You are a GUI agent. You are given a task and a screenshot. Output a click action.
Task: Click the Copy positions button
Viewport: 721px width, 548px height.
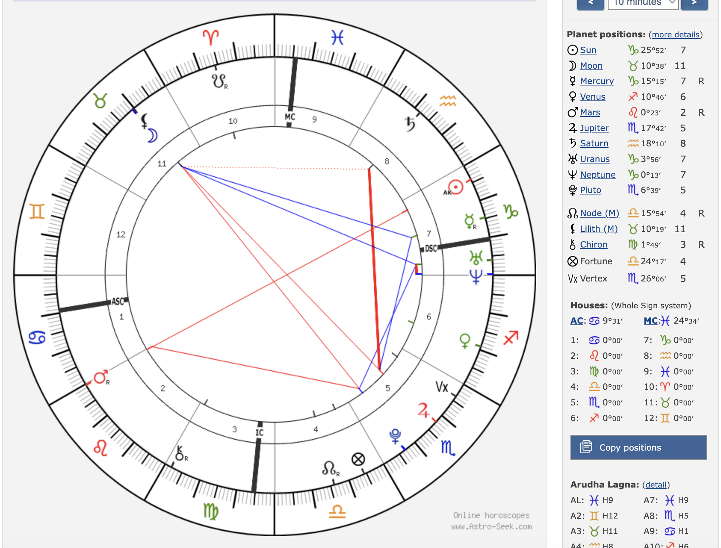pyautogui.click(x=638, y=447)
